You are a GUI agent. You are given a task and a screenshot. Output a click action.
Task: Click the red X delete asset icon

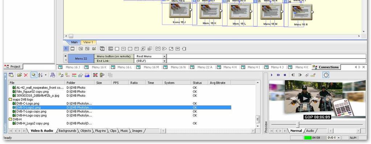26,75
